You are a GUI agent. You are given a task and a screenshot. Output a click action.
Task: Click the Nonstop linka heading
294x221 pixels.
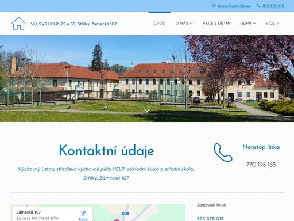click(261, 147)
